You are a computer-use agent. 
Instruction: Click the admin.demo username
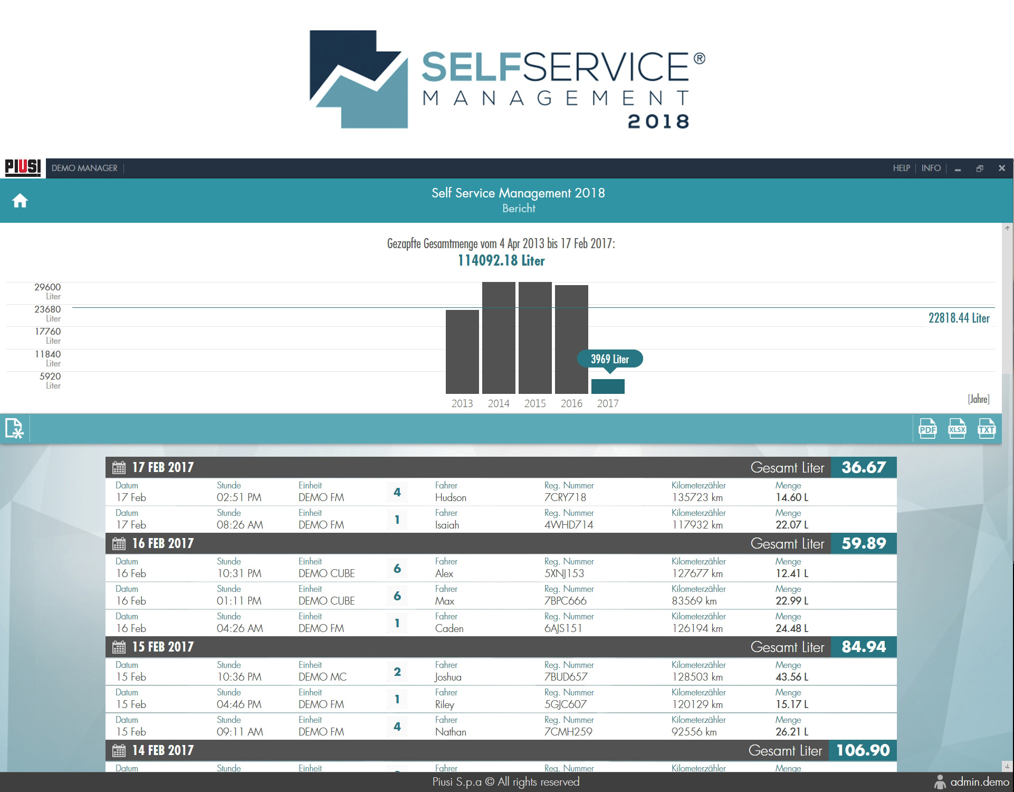tap(980, 782)
